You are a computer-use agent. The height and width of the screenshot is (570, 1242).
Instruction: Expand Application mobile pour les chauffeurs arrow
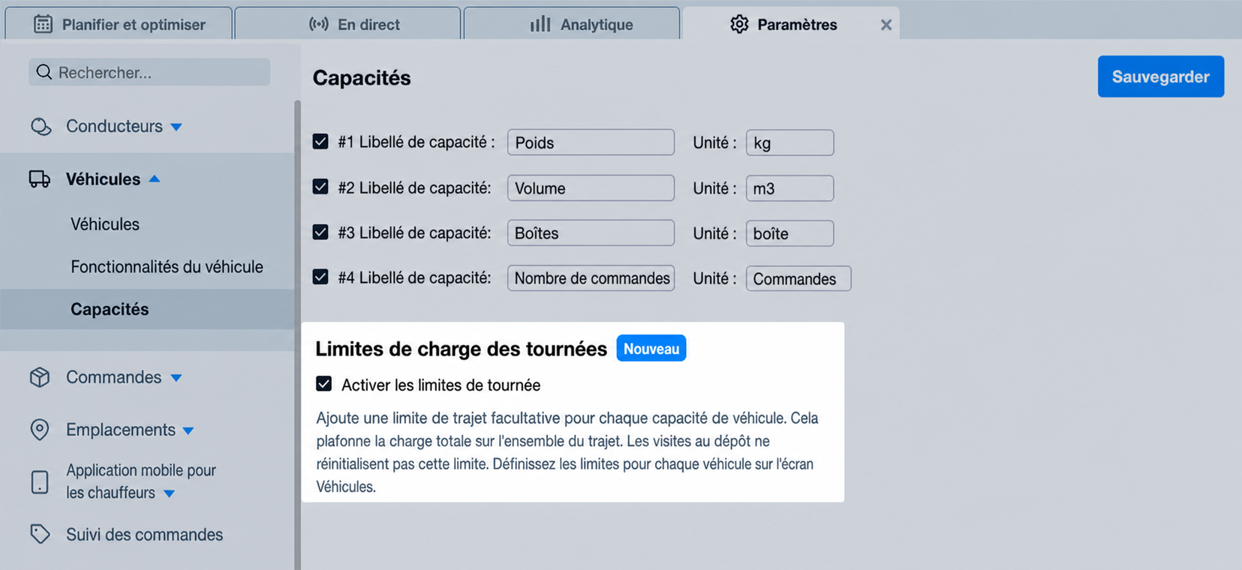170,493
